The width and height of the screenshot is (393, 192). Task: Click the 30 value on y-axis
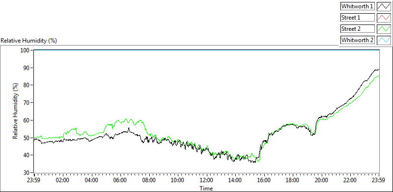point(28,173)
